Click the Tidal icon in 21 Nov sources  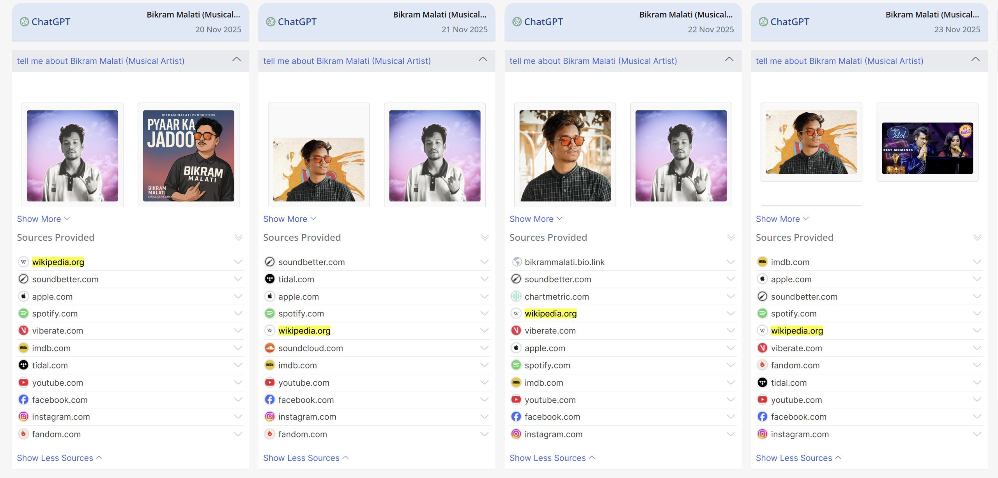(x=270, y=279)
